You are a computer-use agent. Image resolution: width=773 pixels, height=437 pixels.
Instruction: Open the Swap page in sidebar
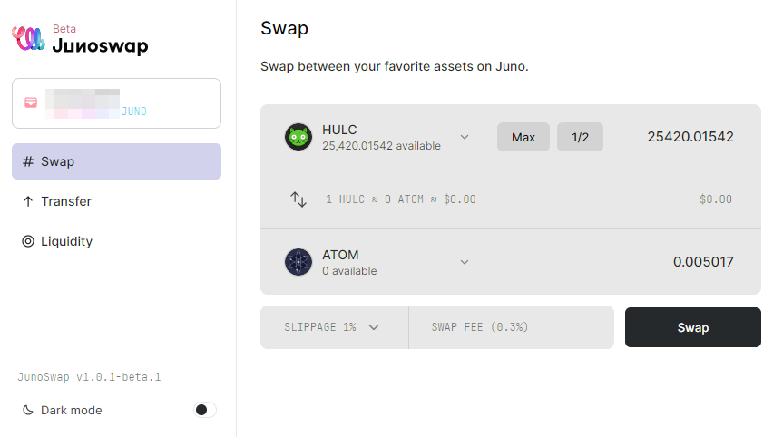pos(116,161)
